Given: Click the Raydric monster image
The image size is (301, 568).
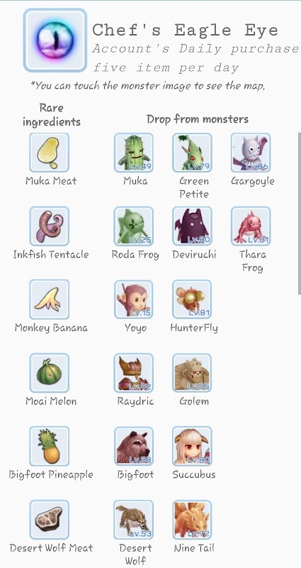Looking at the screenshot, I should tap(134, 373).
